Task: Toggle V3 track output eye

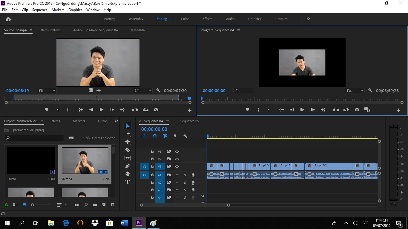Action: pos(177,151)
